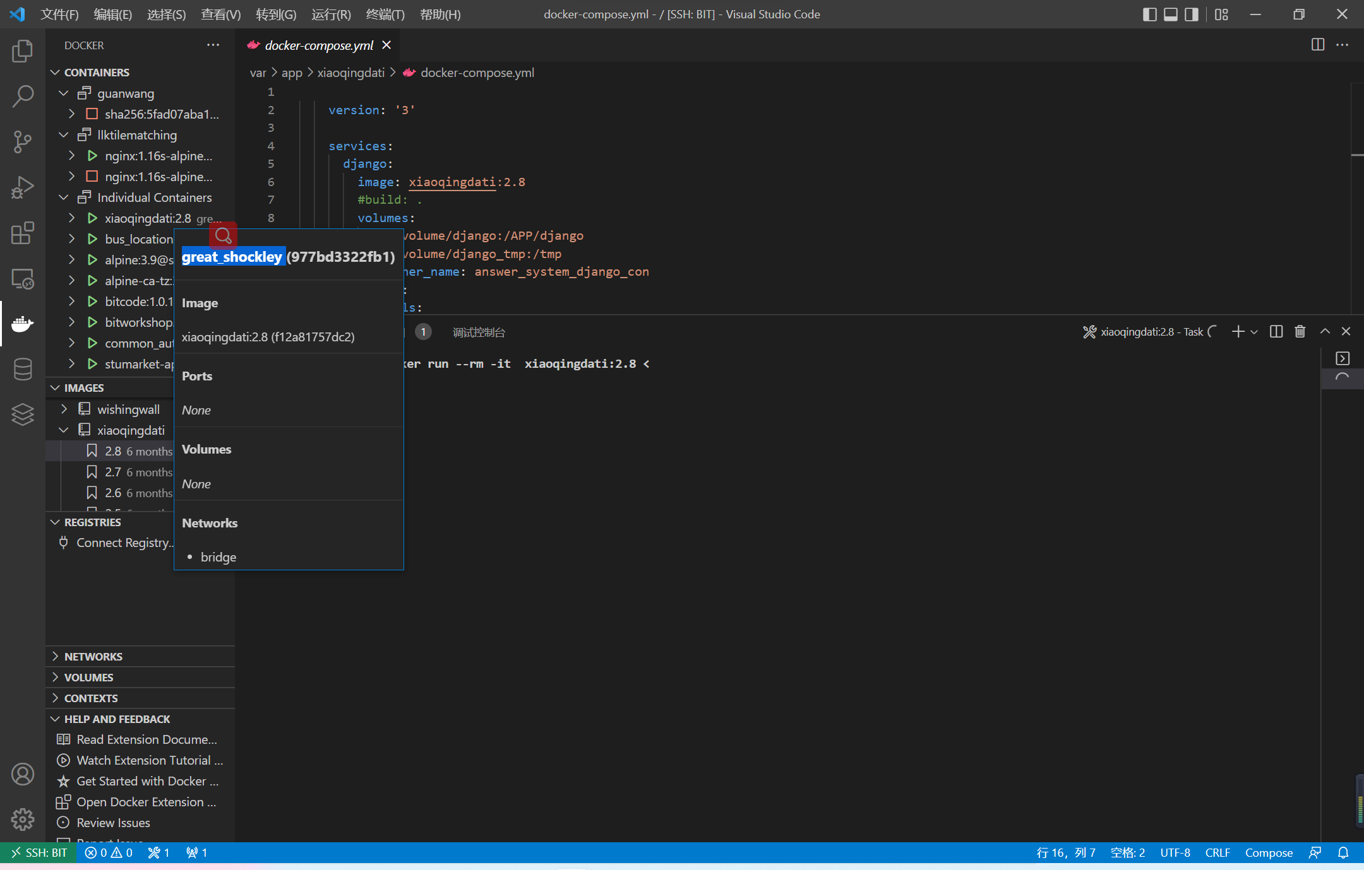1364x870 pixels.
Task: Open the editor more actions ellipsis
Action: pos(1343,45)
